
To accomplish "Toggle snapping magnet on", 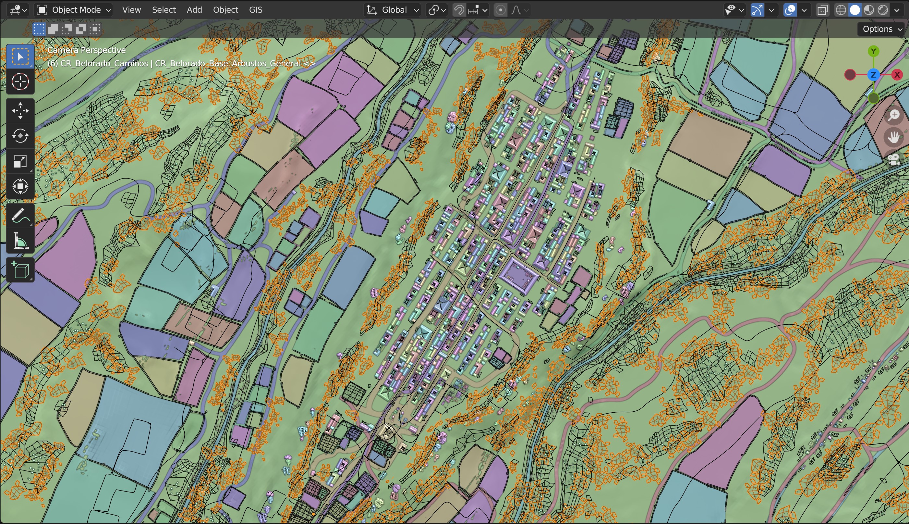I will pyautogui.click(x=458, y=10).
